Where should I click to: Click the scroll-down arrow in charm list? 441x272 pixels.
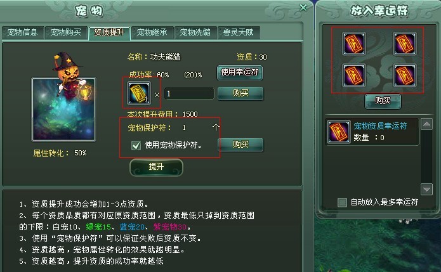[426, 189]
